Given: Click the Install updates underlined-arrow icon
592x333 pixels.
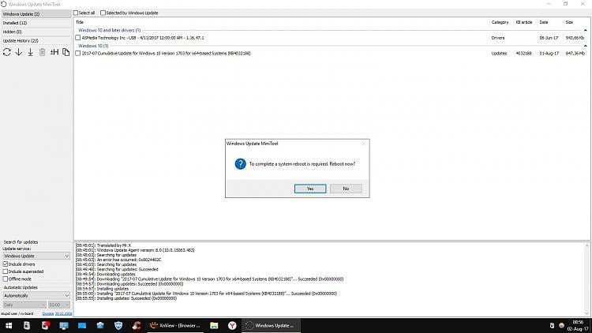Looking at the screenshot, I should point(30,52).
